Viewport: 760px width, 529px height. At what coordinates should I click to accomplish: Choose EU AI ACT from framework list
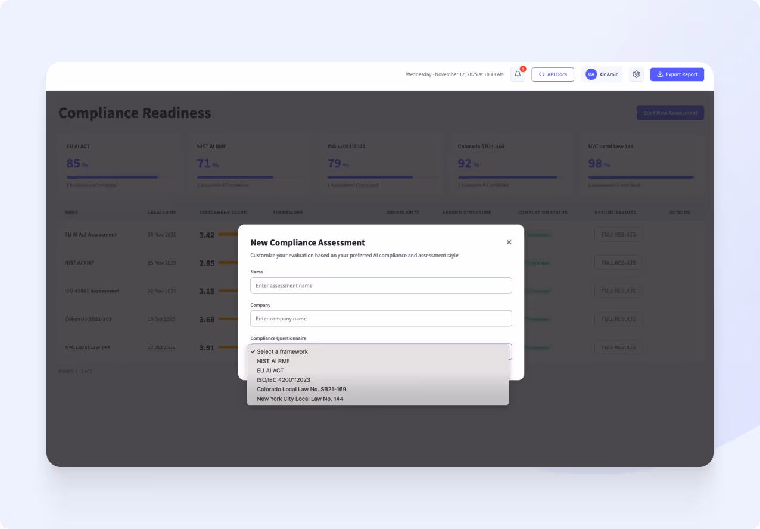378,371
